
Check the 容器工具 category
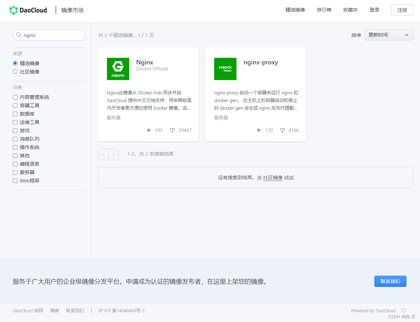(x=15, y=105)
